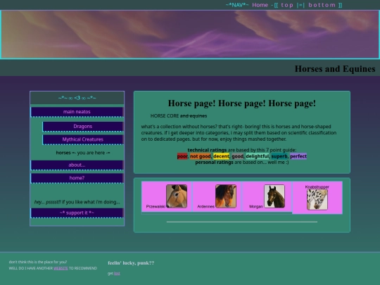Viewport: 380px width, 285px height.
Task: Follow the footer WEBSITE recommendation link
Action: tap(61, 268)
